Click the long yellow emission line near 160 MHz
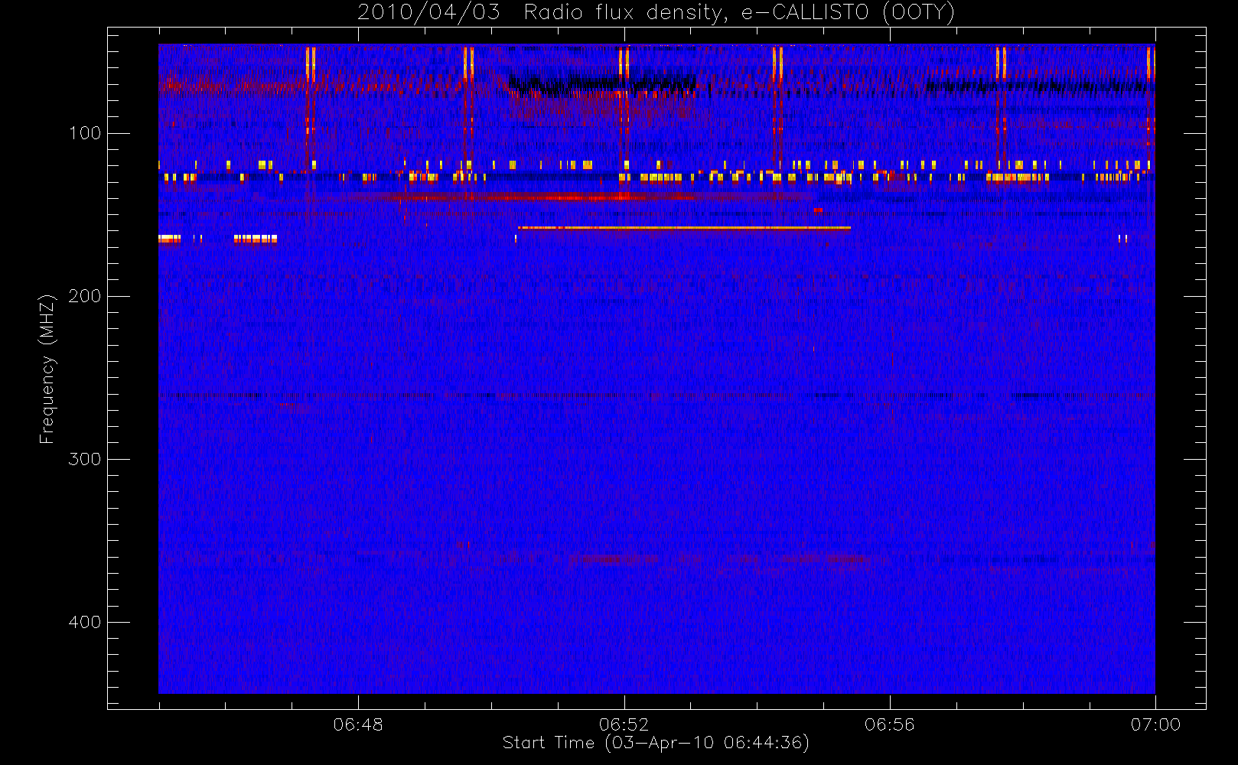 coord(684,228)
